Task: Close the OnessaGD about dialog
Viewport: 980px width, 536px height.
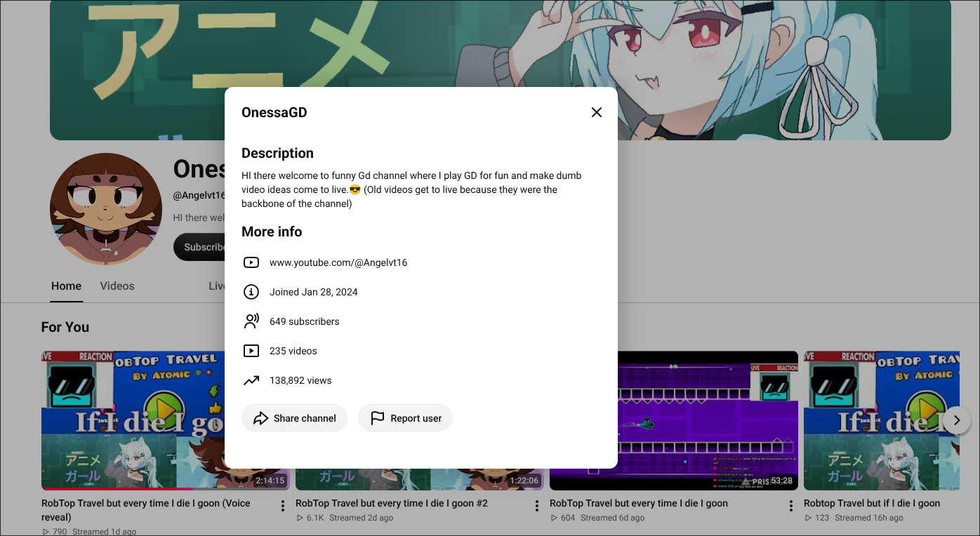Action: pyautogui.click(x=597, y=112)
